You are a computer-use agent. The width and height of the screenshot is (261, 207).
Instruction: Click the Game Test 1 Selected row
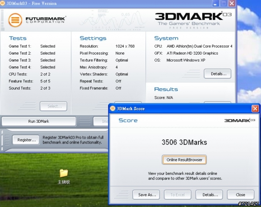tap(32, 46)
